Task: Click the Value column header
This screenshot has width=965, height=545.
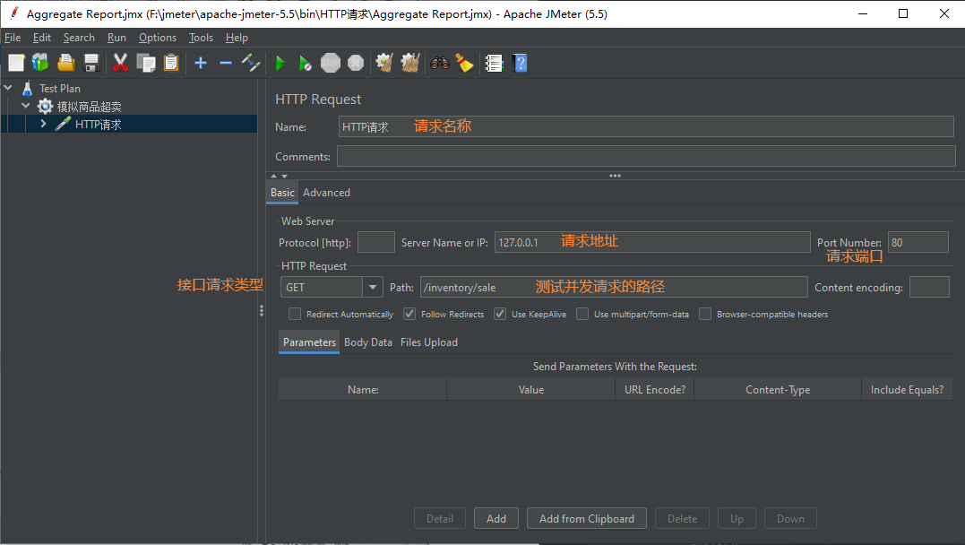Action: click(x=531, y=389)
